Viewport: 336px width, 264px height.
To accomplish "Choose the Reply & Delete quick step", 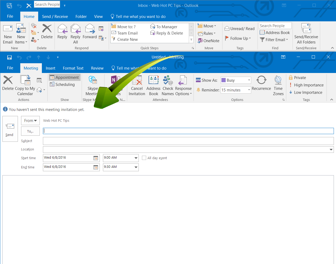I will point(167,33).
